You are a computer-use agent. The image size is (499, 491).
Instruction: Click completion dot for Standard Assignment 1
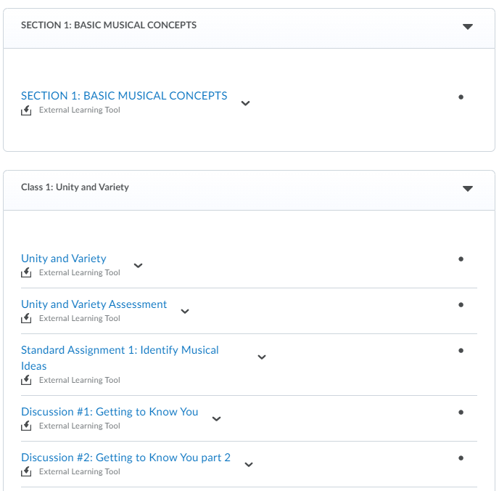(x=461, y=350)
